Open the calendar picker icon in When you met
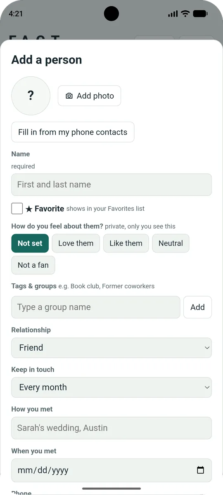223x495 pixels. [200, 470]
